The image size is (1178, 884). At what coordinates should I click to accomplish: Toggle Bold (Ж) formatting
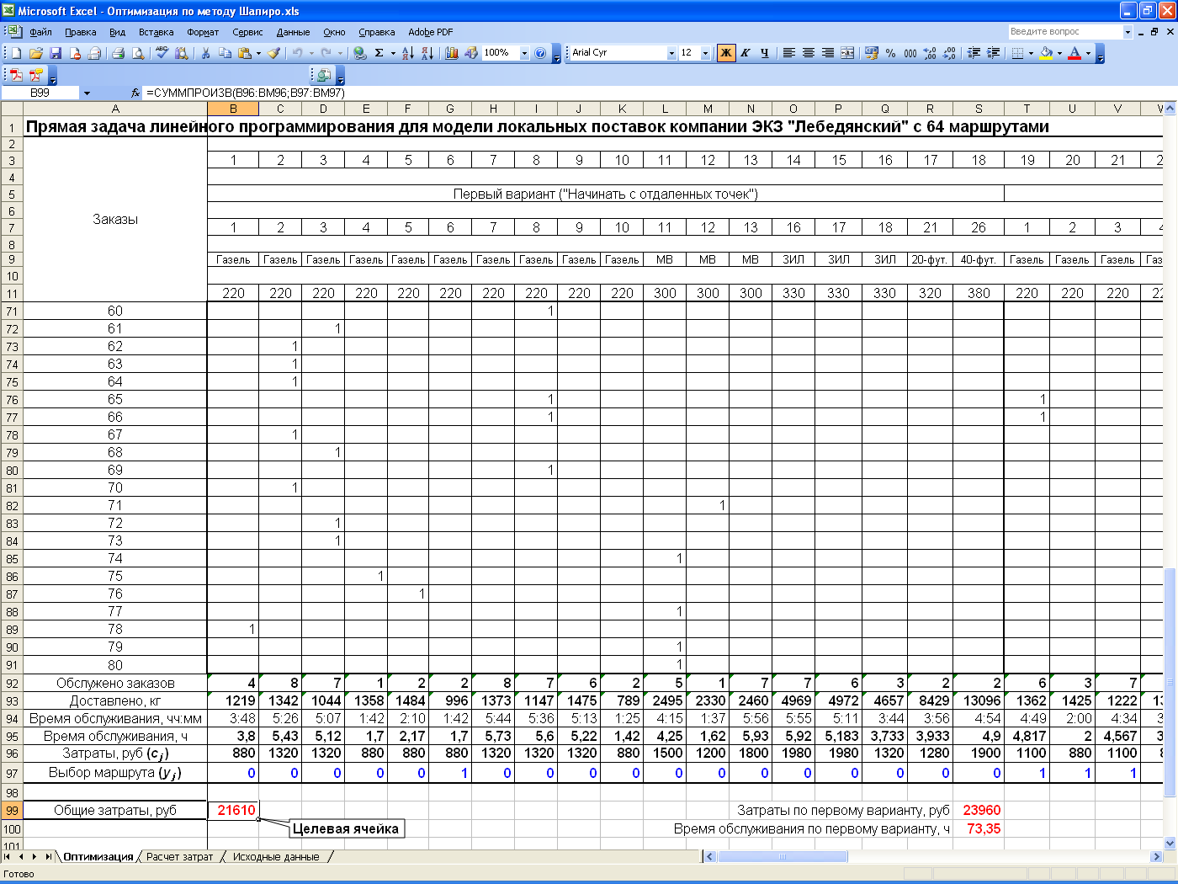[x=726, y=53]
